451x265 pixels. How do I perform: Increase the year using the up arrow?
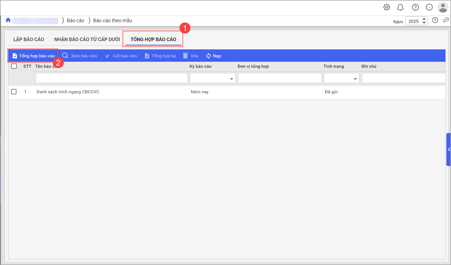(424, 19)
